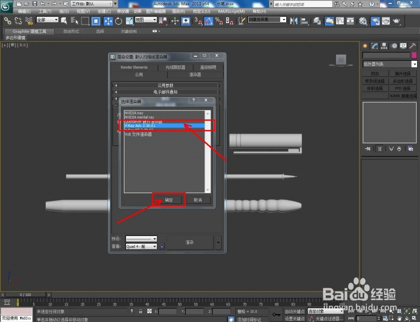420x322 pixels.
Task: Click the Align tool icon
Action: coord(304,21)
